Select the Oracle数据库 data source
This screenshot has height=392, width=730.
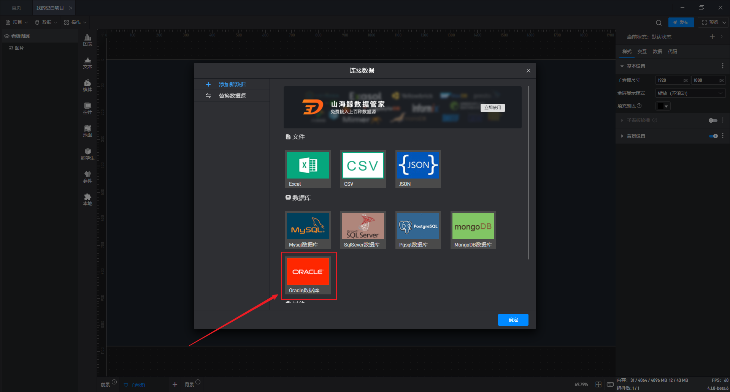pos(308,275)
